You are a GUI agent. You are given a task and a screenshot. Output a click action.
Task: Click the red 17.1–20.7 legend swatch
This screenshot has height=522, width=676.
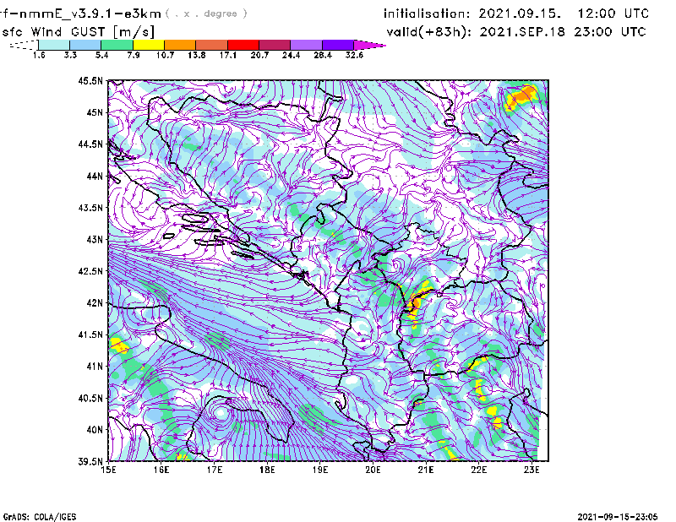coord(243,45)
